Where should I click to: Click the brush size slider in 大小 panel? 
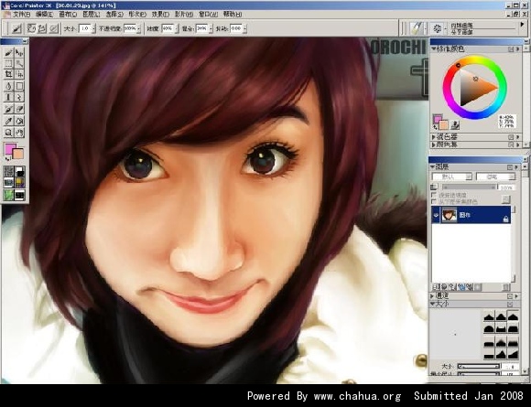tap(478, 366)
